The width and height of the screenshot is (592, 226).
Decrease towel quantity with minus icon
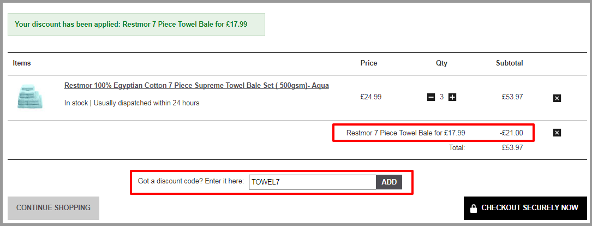tap(431, 97)
